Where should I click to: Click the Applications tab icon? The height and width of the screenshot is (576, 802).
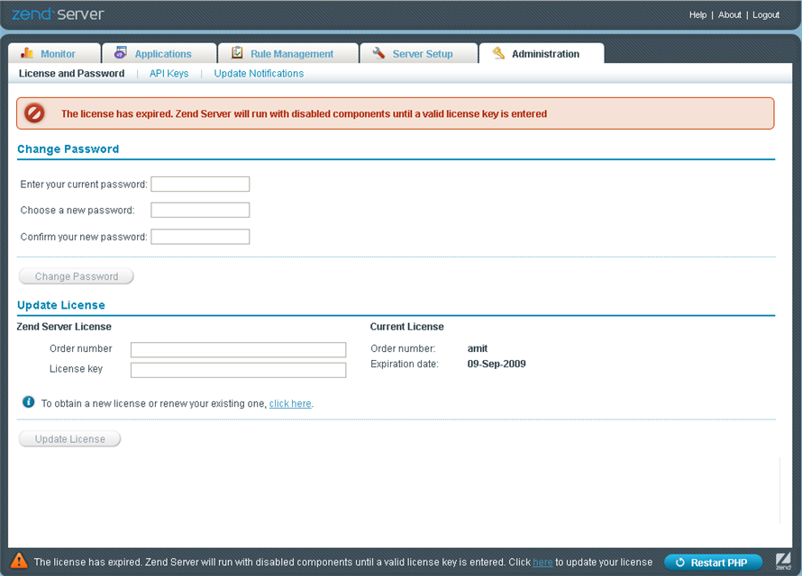121,53
